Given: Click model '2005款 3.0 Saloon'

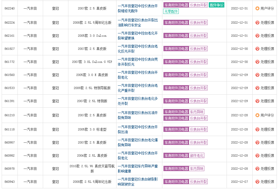Looking at the screenshot, I should (x=92, y=36).
